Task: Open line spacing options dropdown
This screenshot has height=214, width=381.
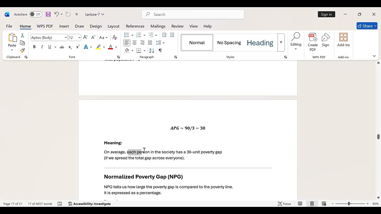Action: [160, 43]
